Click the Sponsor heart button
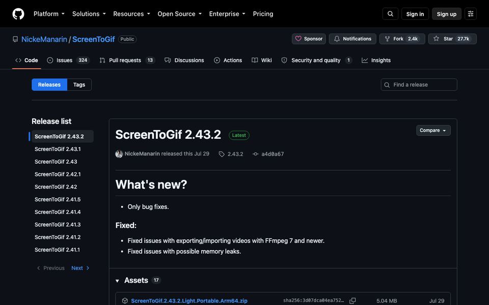The width and height of the screenshot is (489, 305). [309, 39]
